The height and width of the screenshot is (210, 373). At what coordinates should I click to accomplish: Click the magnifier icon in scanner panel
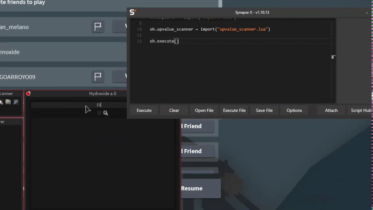[x=1, y=102]
